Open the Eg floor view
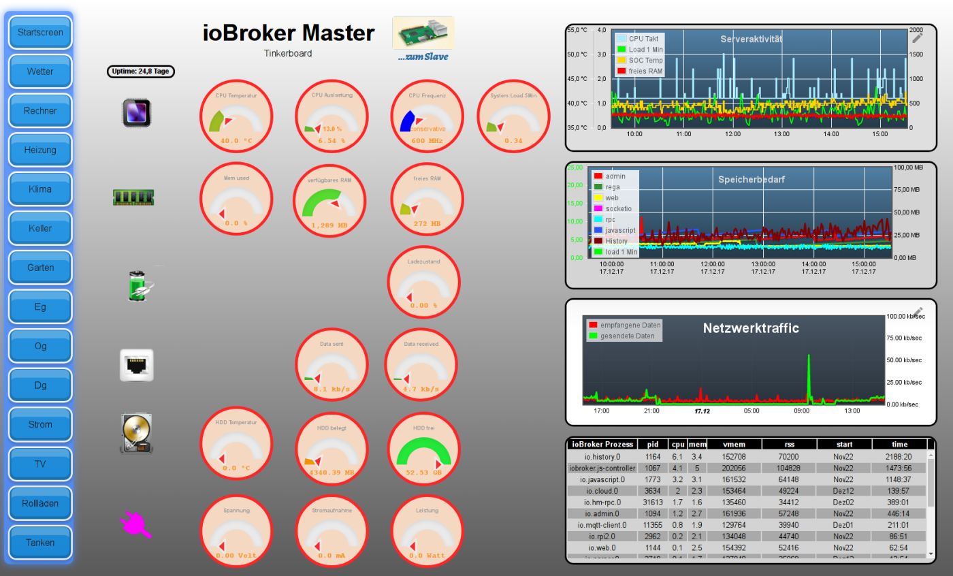Viewport: 953px width, 576px height. coord(40,307)
